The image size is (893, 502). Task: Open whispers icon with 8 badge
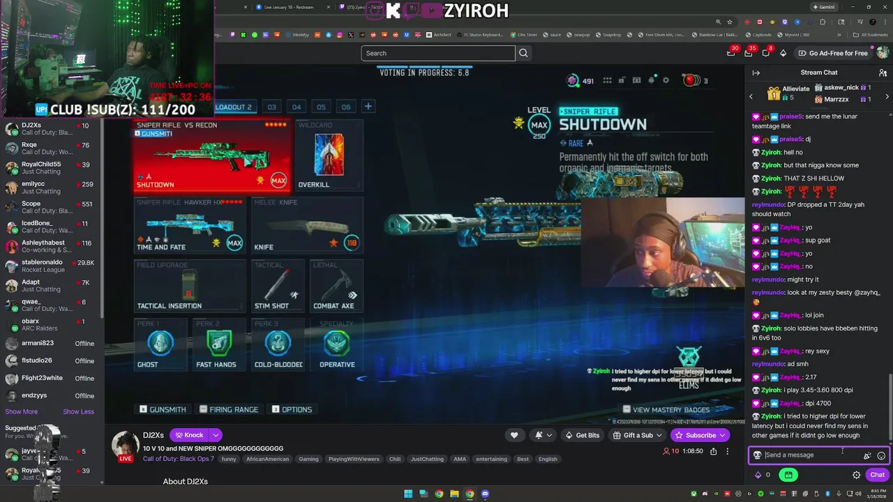point(766,53)
